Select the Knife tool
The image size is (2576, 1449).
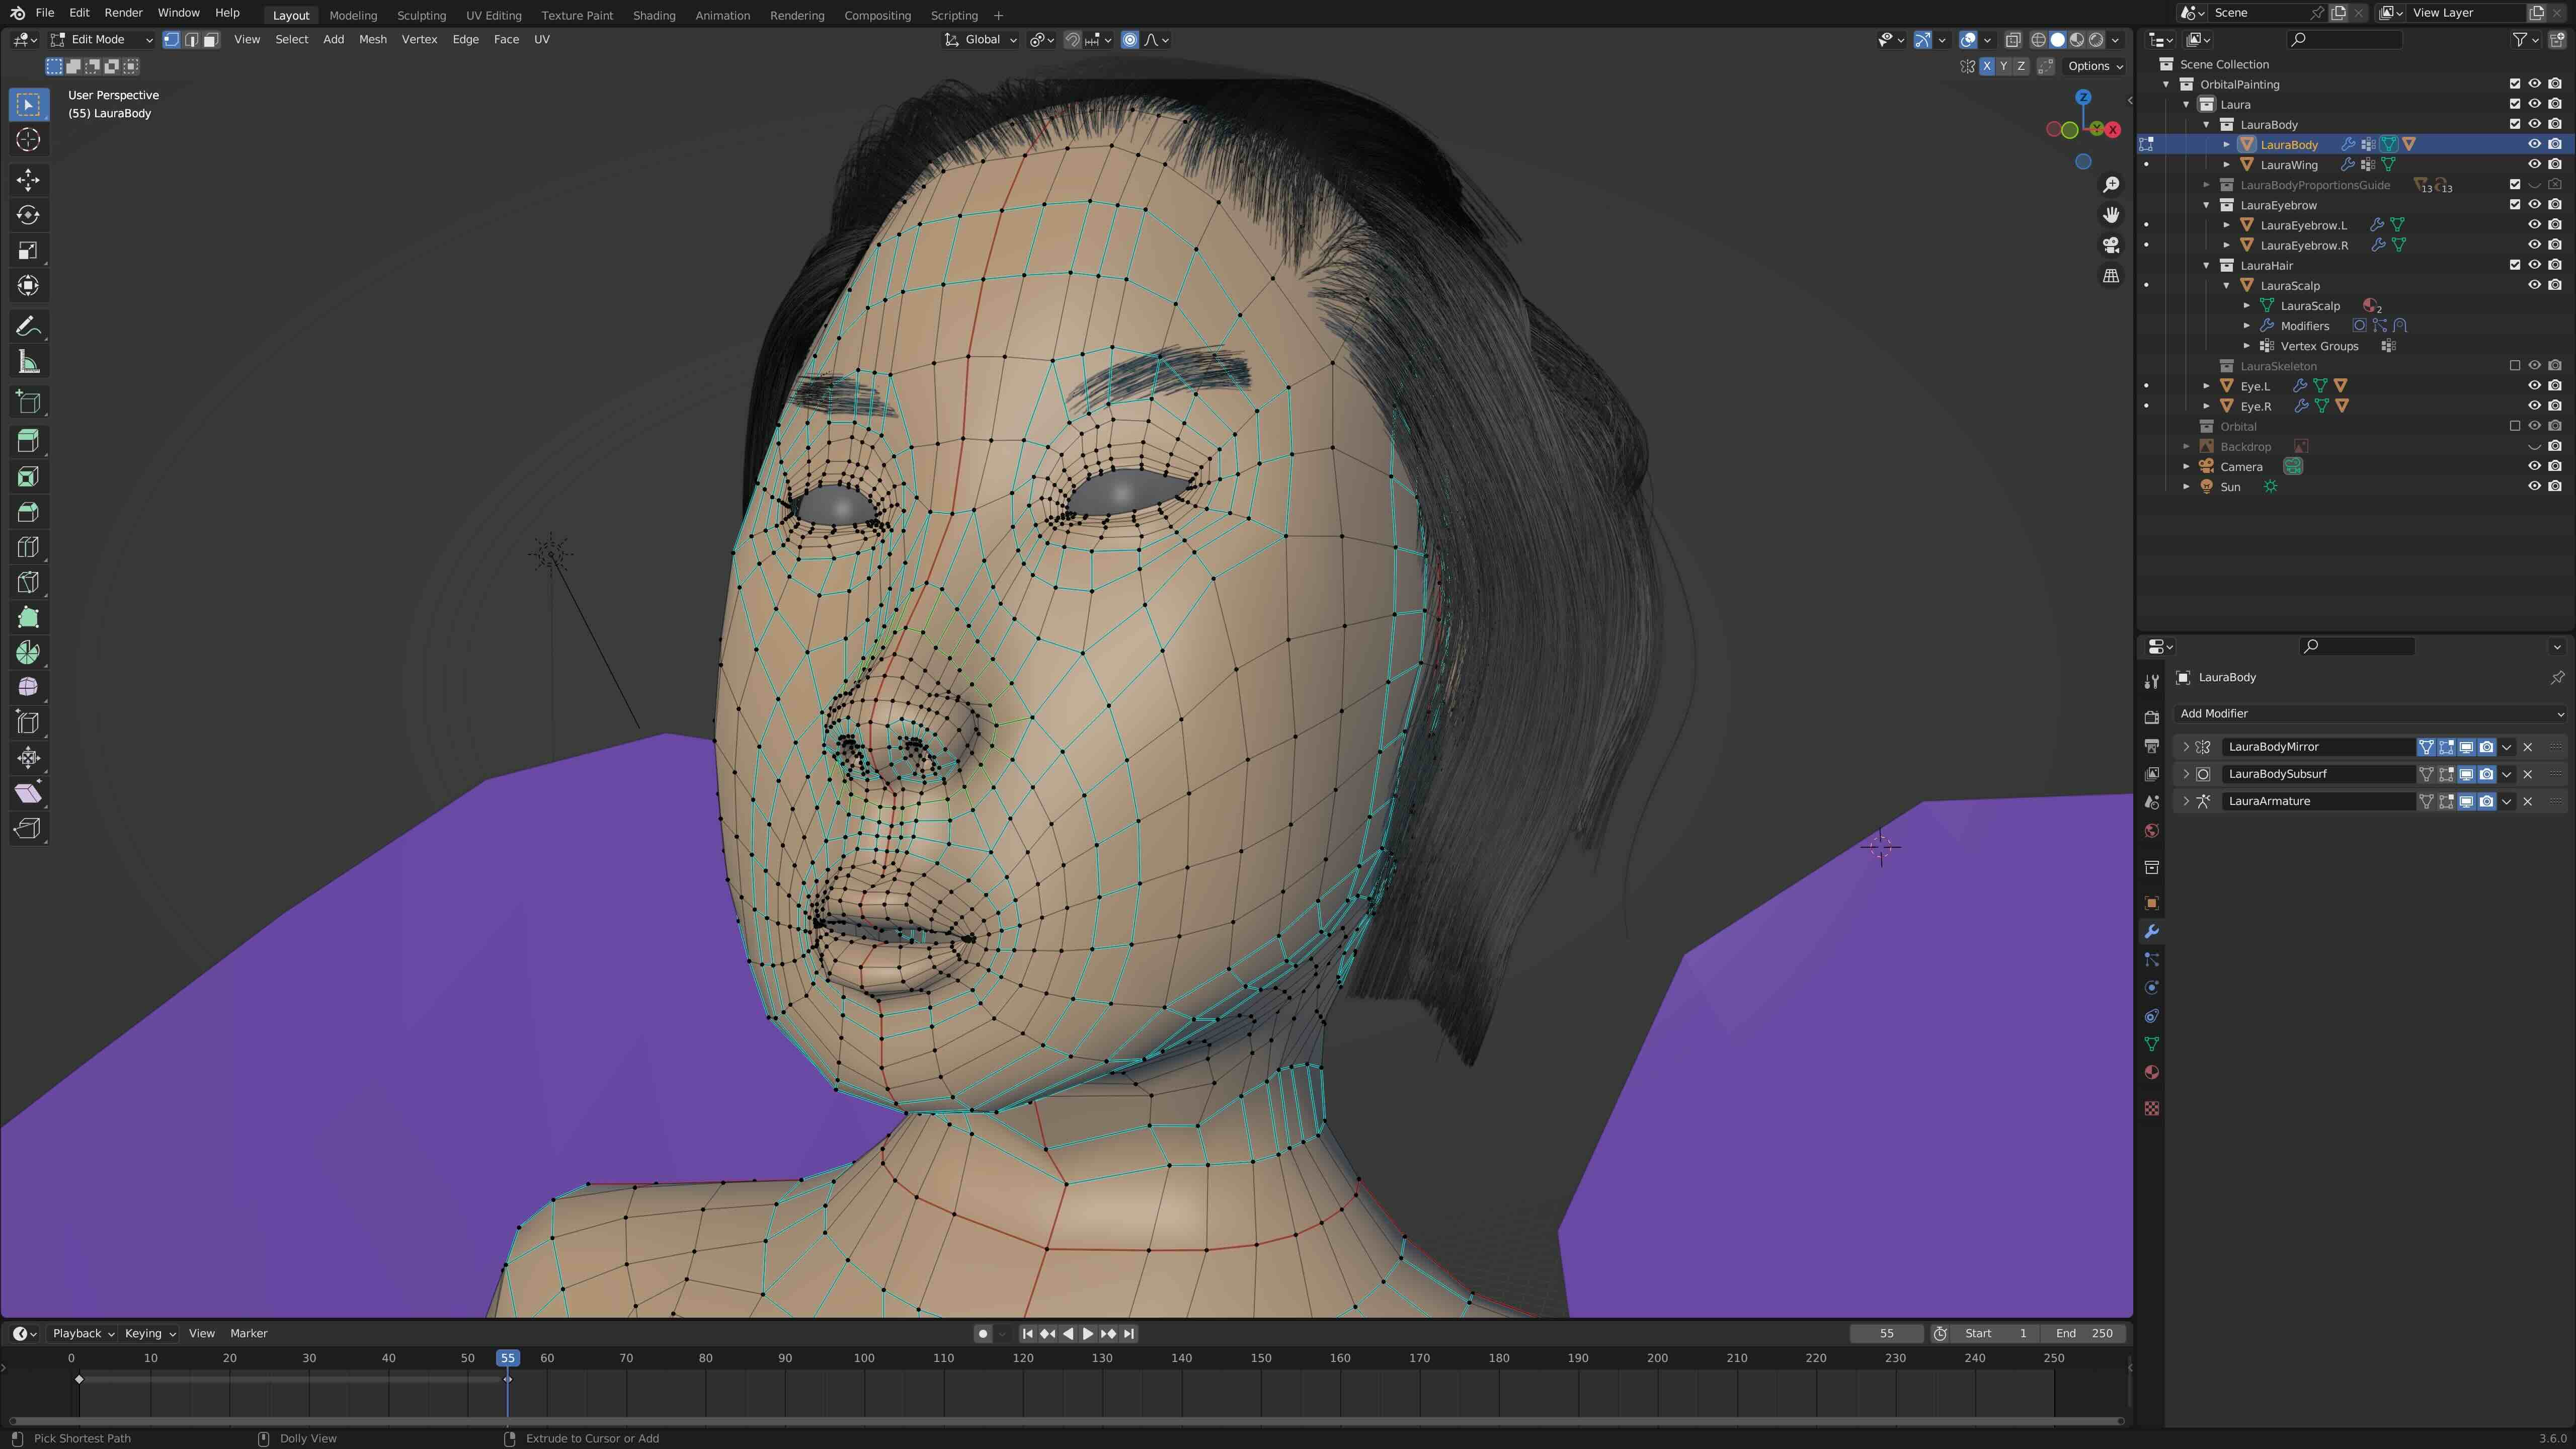pos(28,582)
